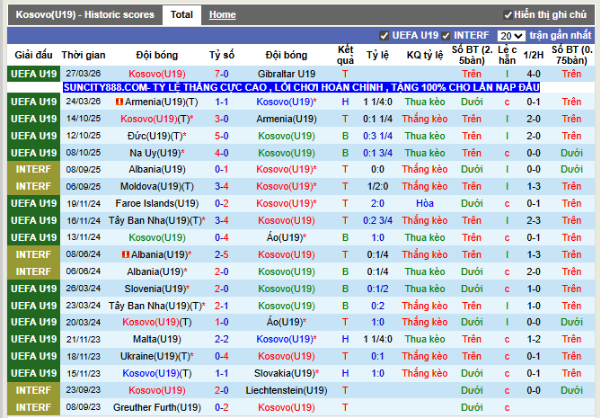This screenshot has width=601, height=418.
Task: Open the recent matches count dropdown
Action: 511,35
